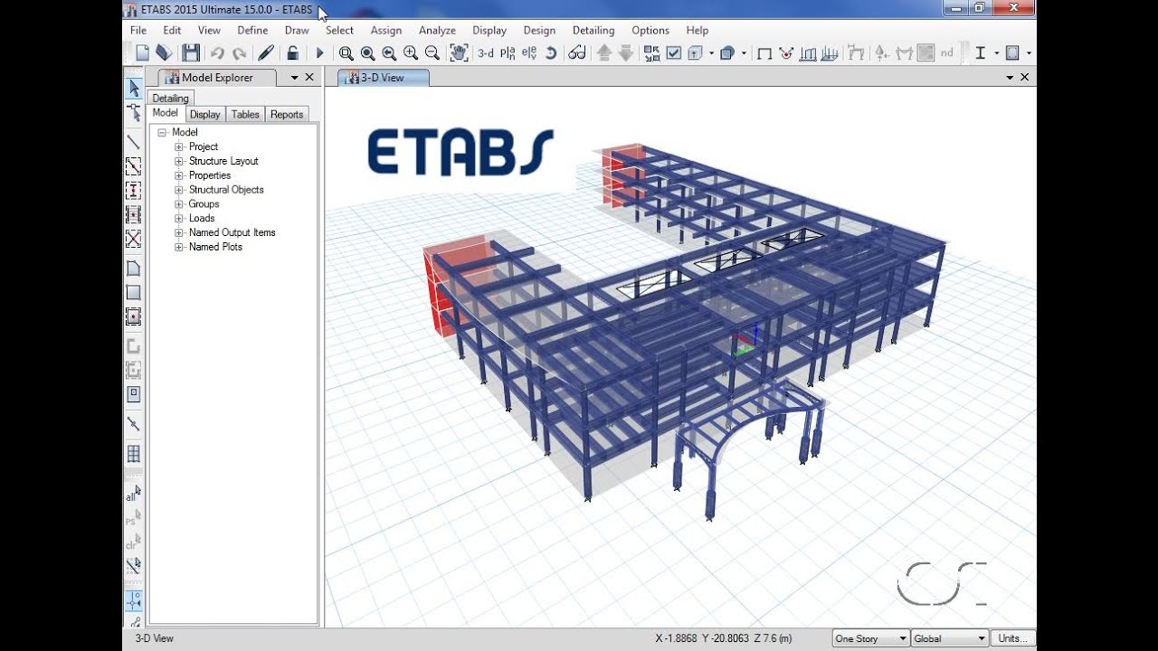The image size is (1158, 651).
Task: Save the model with floppy disk icon
Action: point(191,53)
